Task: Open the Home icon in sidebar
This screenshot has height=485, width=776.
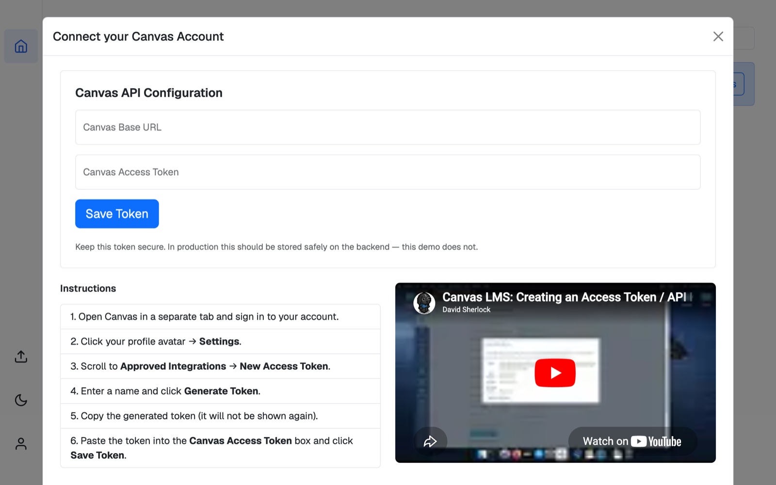Action: click(21, 46)
